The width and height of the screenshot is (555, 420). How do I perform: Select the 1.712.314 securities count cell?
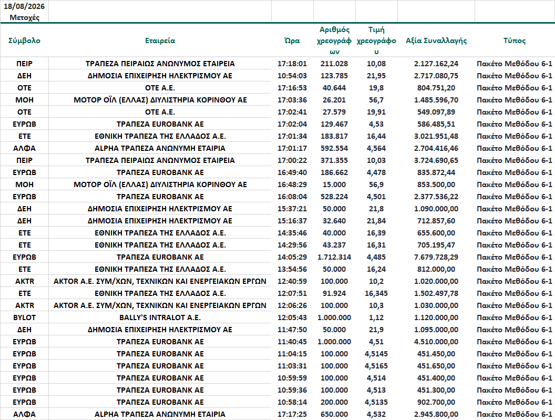pyautogui.click(x=334, y=257)
